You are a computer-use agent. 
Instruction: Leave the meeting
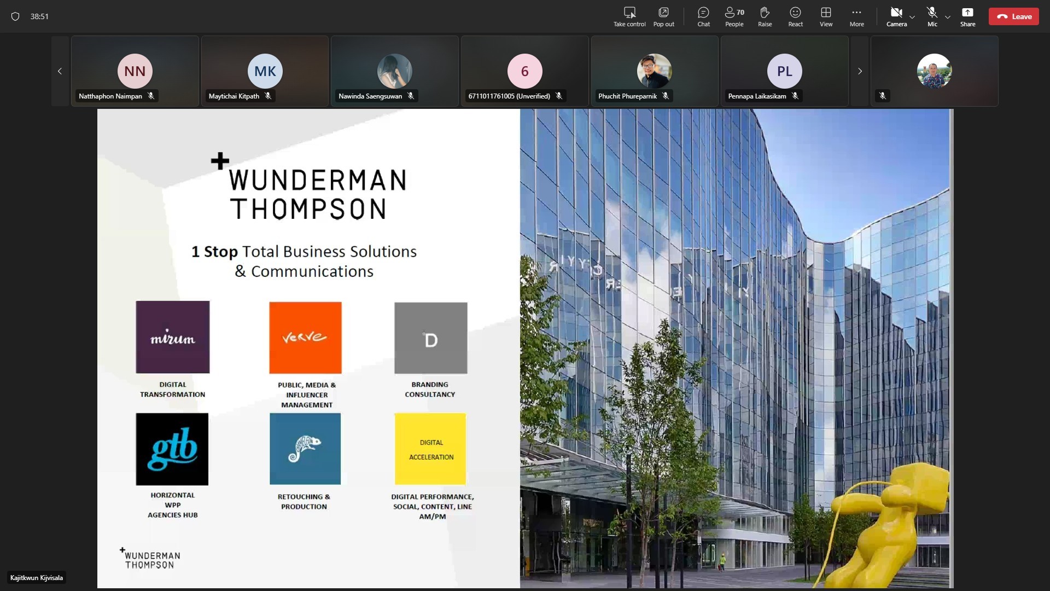pos(1013,16)
